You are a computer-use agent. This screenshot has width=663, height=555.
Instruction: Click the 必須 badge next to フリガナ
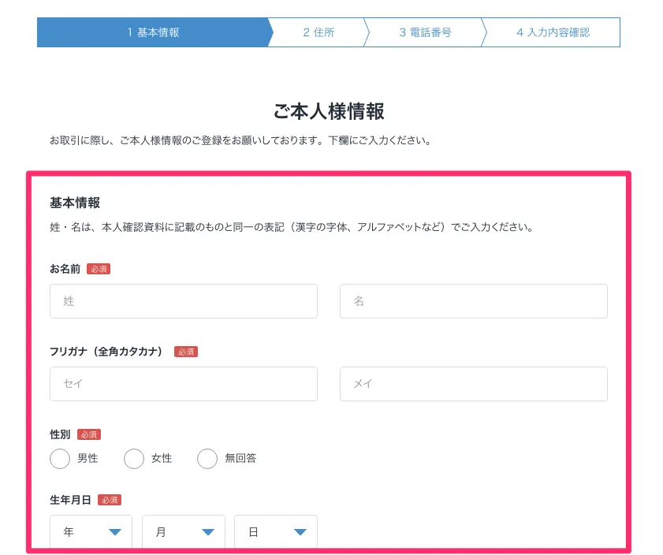click(x=186, y=352)
